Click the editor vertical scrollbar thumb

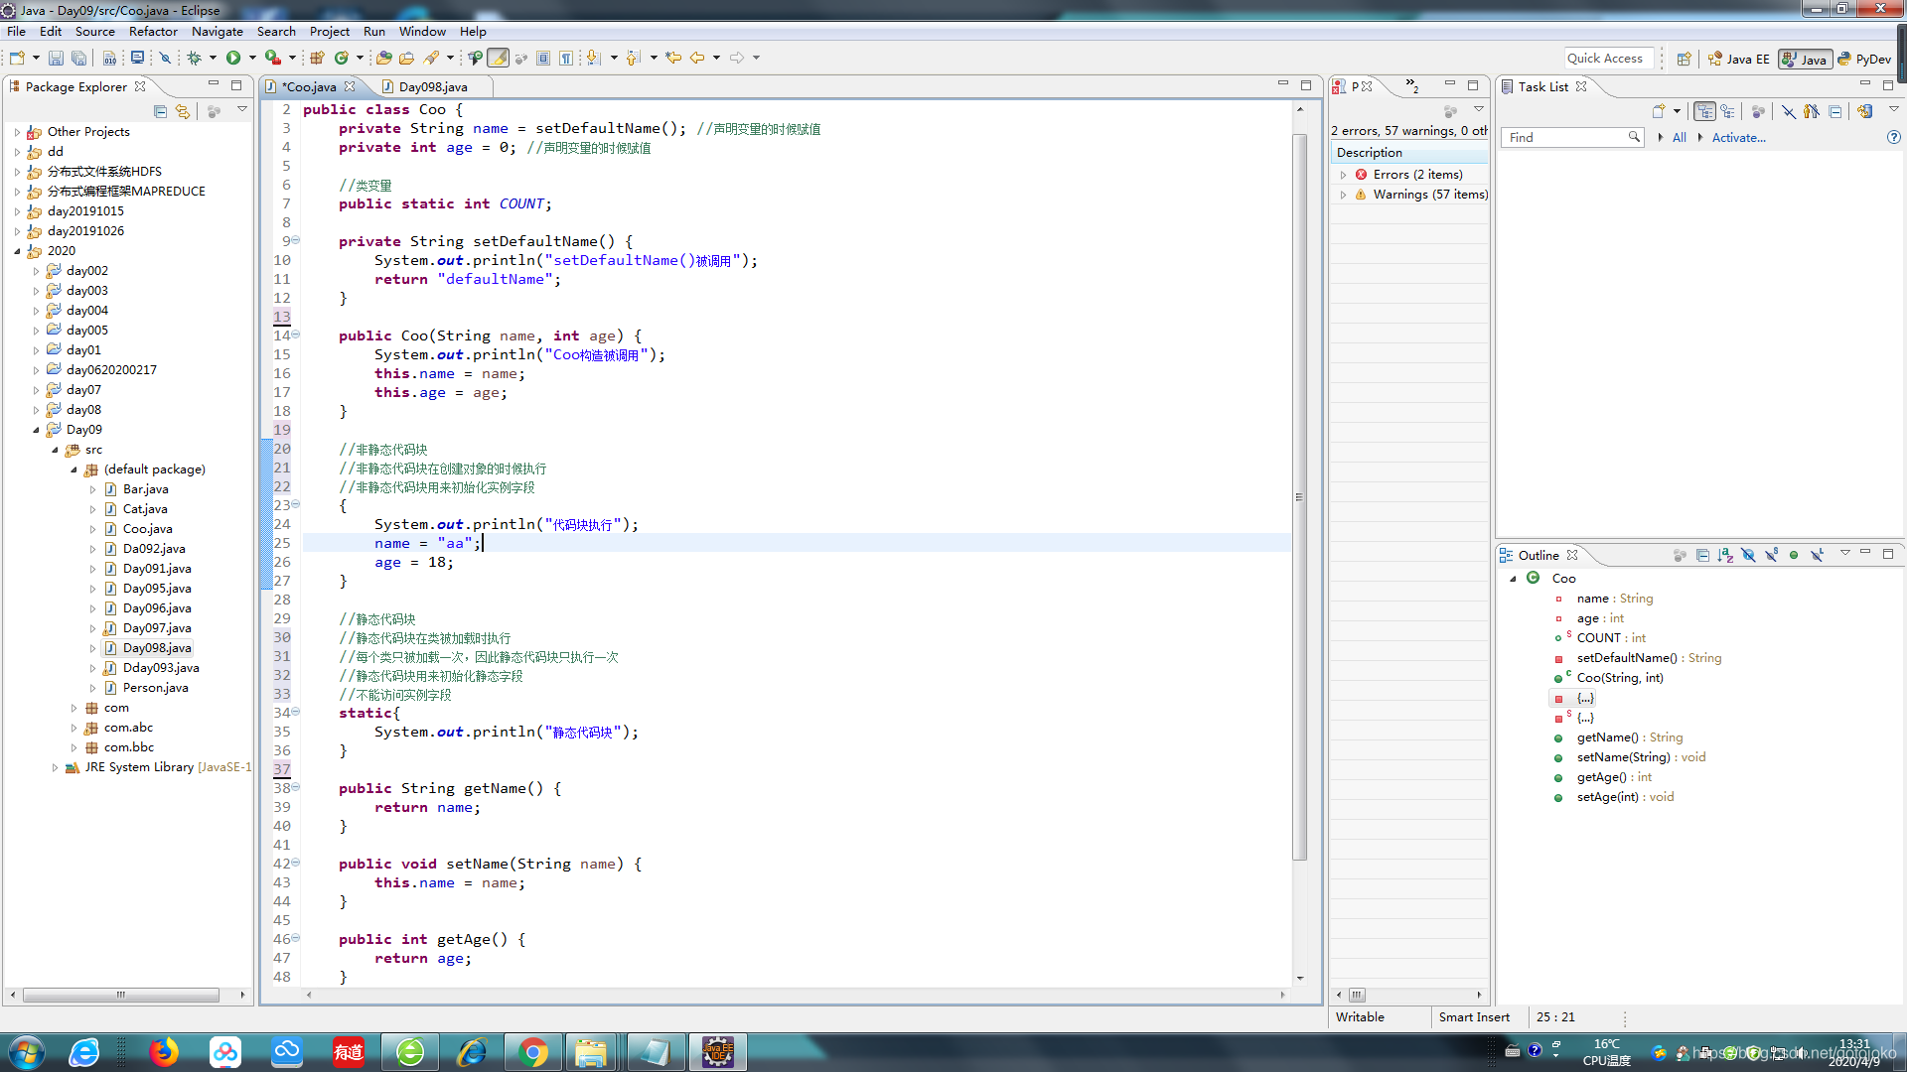pos(1299,496)
